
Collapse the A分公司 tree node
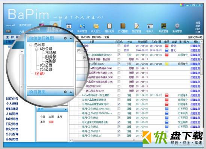tap(36, 49)
